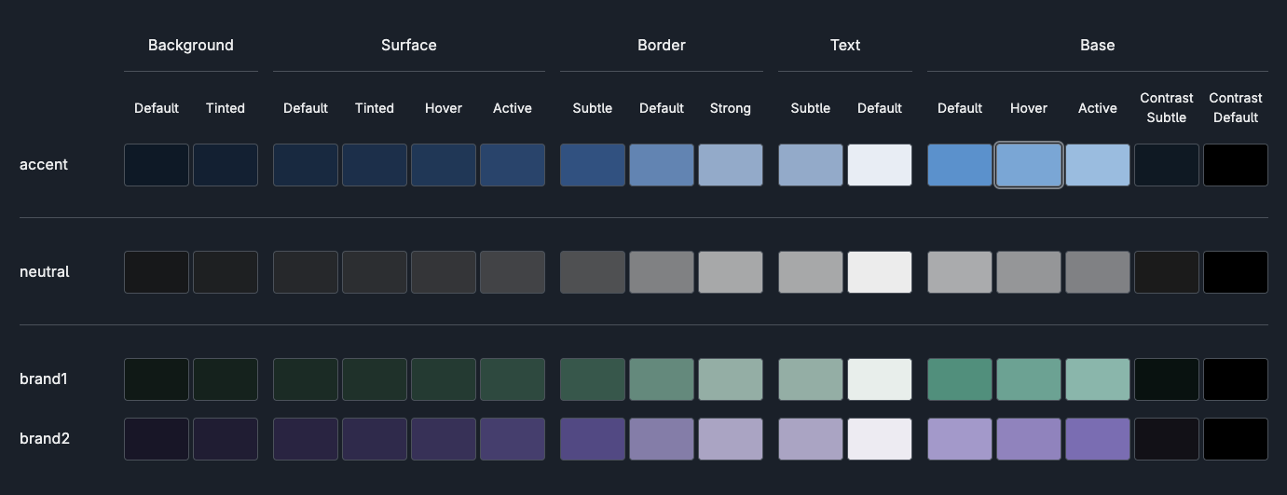The image size is (1287, 495).
Task: Click brand2 Border Strong swatch
Action: click(x=731, y=439)
